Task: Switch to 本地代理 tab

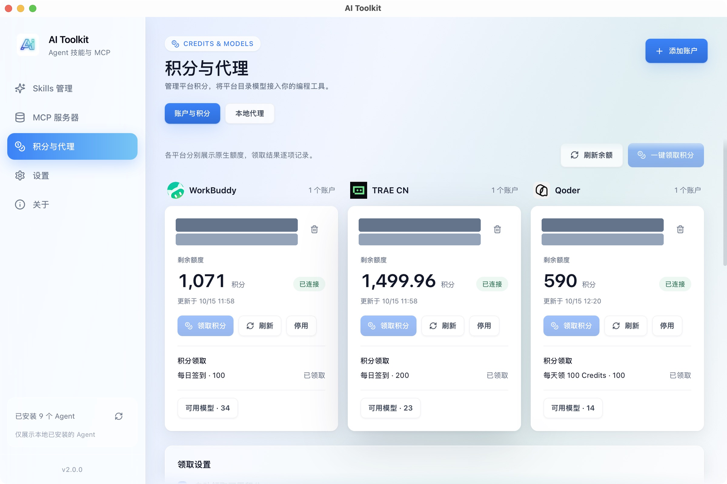Action: click(250, 113)
